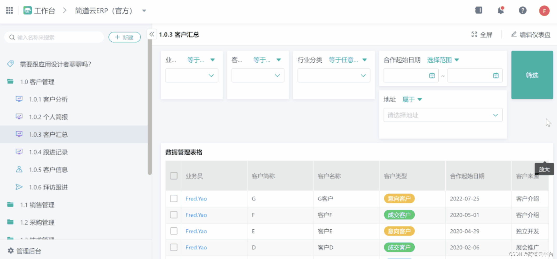Open the 地址 属于 condition dropdown
The image size is (557, 259).
point(412,100)
